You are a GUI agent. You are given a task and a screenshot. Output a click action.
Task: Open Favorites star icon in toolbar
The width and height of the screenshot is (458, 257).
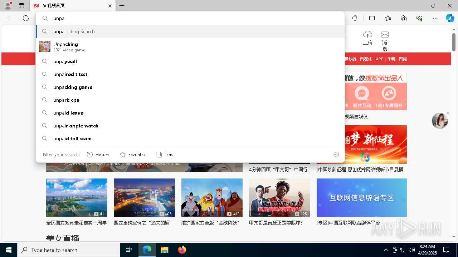pos(388,18)
